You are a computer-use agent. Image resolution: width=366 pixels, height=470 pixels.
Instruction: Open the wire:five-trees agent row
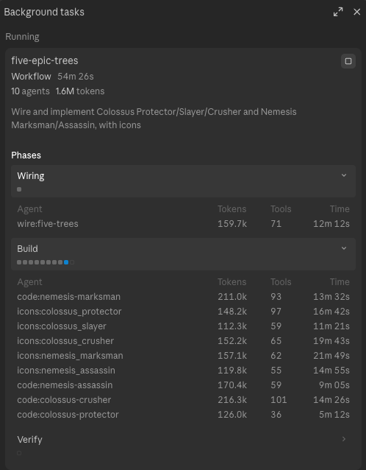pyautogui.click(x=183, y=224)
